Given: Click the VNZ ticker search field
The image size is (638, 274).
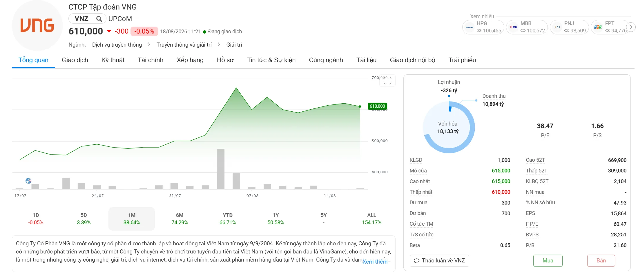Looking at the screenshot, I should point(87,19).
